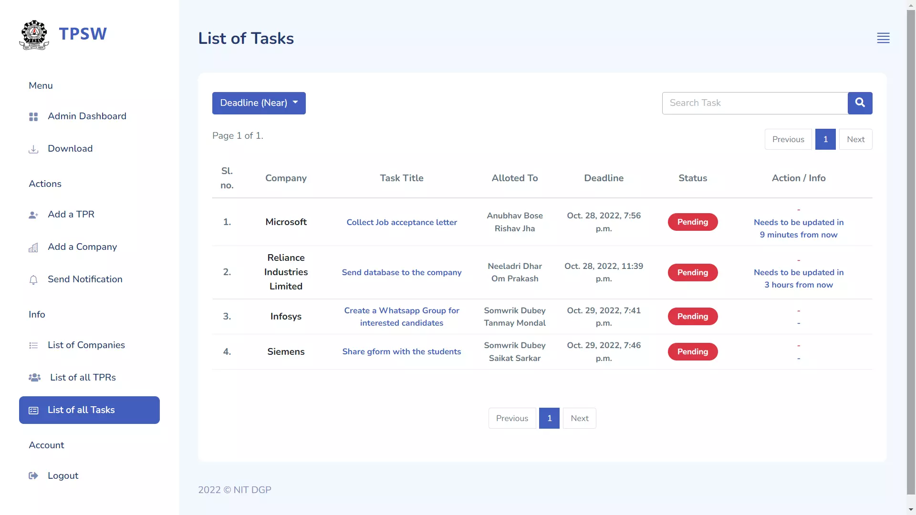Click the List of all TPRs people icon

pos(35,377)
